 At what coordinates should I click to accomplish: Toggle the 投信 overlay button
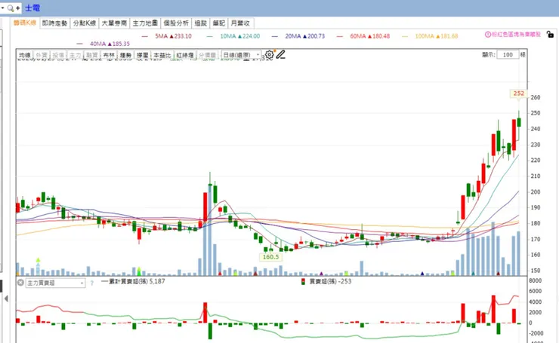click(x=58, y=55)
